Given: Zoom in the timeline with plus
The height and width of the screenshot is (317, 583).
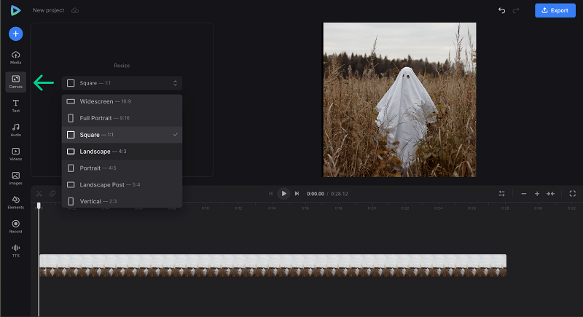Looking at the screenshot, I should pos(537,194).
